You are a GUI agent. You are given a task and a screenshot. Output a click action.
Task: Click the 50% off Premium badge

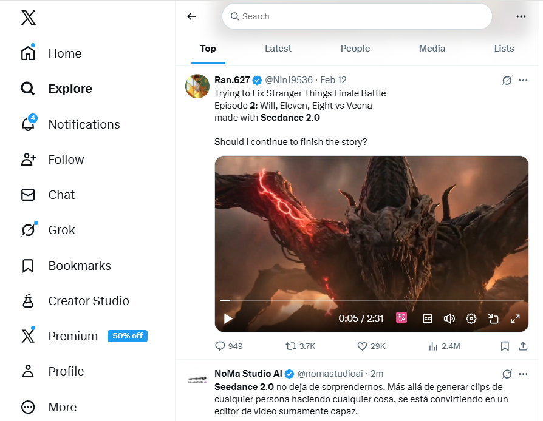(128, 336)
